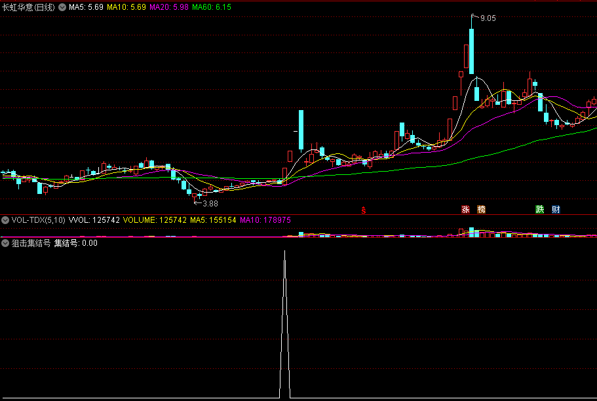
Task: Expand the 狙击集结号 indicator menu
Action: click(x=5, y=243)
